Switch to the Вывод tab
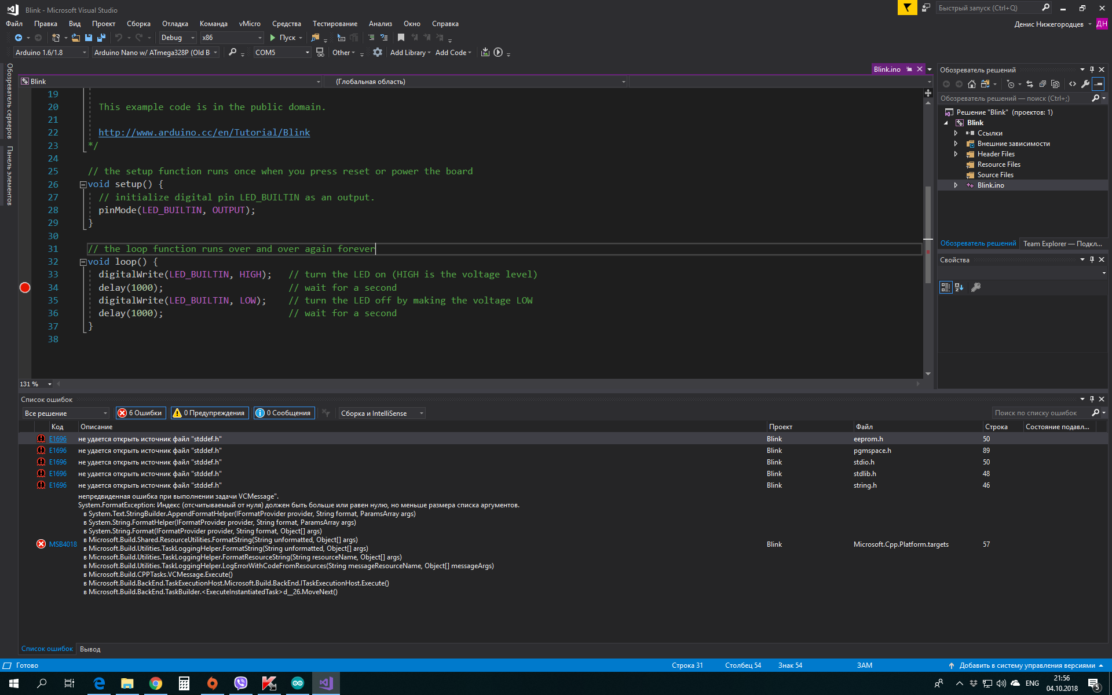This screenshot has height=695, width=1112. pyautogui.click(x=90, y=649)
